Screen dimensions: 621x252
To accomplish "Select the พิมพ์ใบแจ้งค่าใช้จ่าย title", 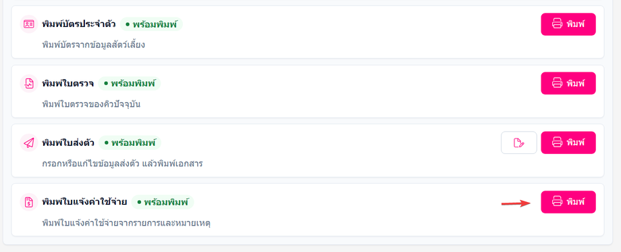I will (84, 202).
